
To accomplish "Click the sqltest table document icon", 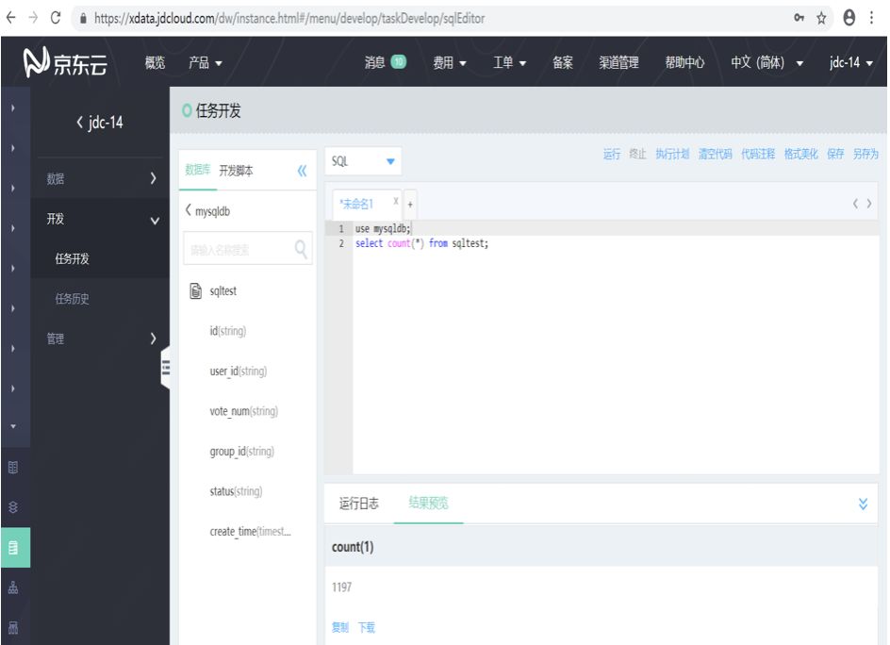I will [196, 290].
